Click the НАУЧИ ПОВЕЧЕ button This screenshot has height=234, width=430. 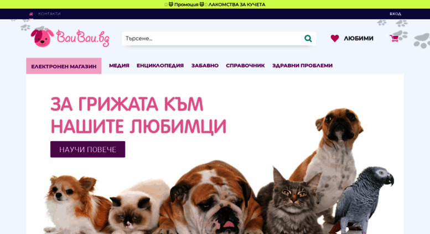point(88,149)
